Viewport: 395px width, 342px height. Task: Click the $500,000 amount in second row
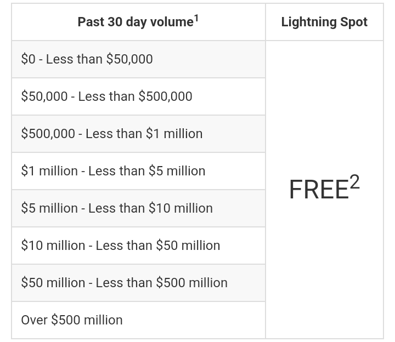pyautogui.click(x=166, y=96)
